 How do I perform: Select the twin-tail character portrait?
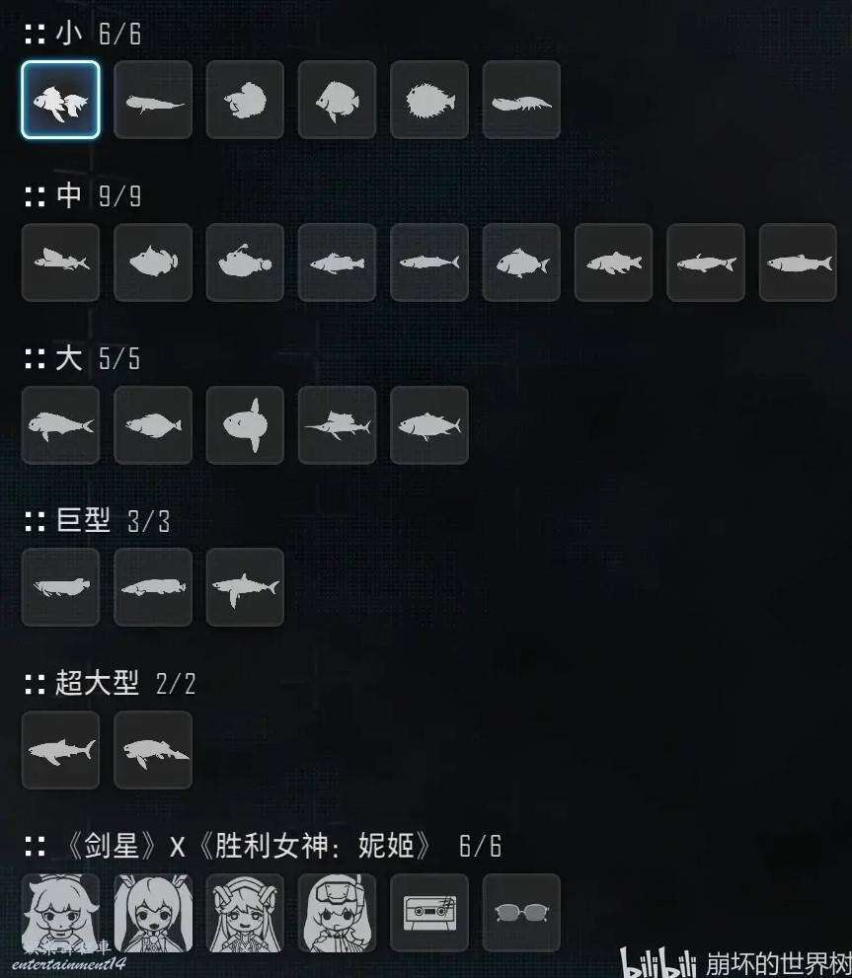coord(153,913)
